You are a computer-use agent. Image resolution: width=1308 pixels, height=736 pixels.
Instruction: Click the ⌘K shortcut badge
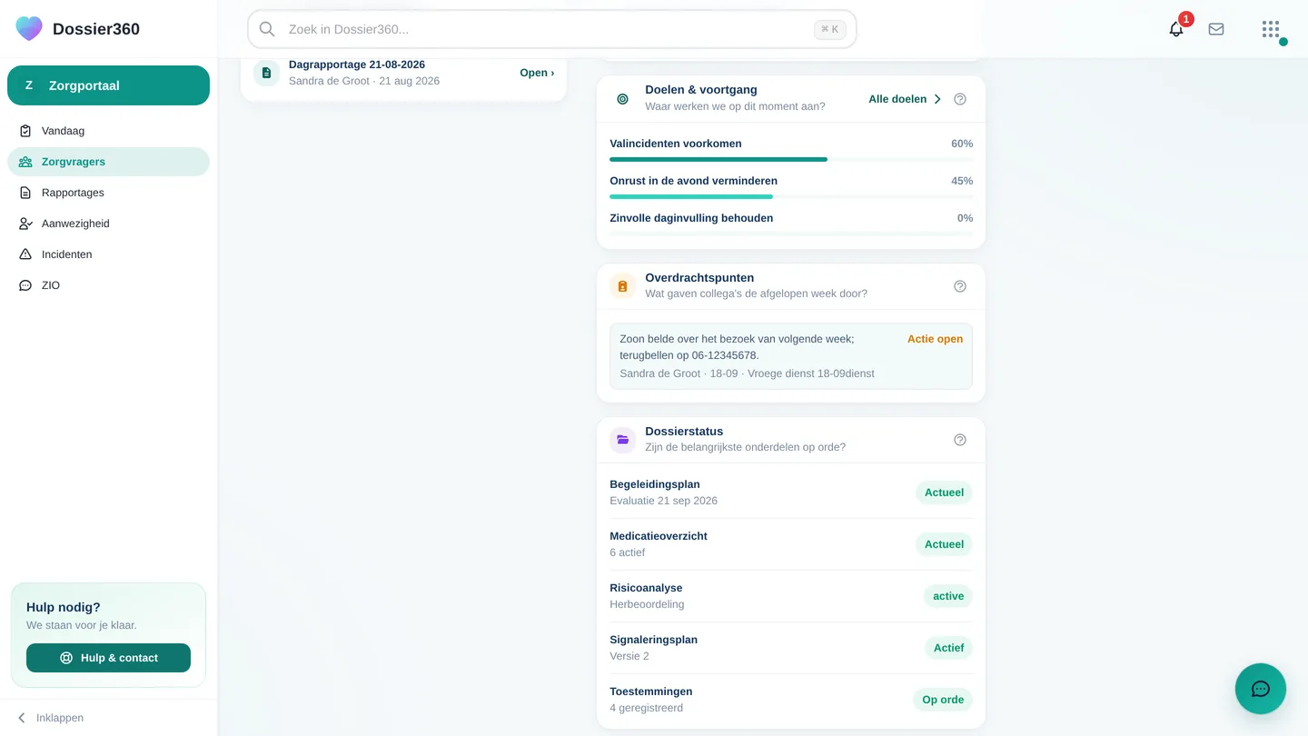[x=830, y=29]
